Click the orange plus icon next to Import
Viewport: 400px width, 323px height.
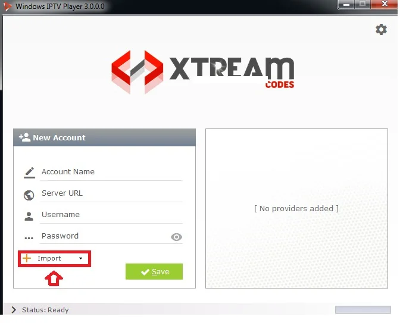27,258
